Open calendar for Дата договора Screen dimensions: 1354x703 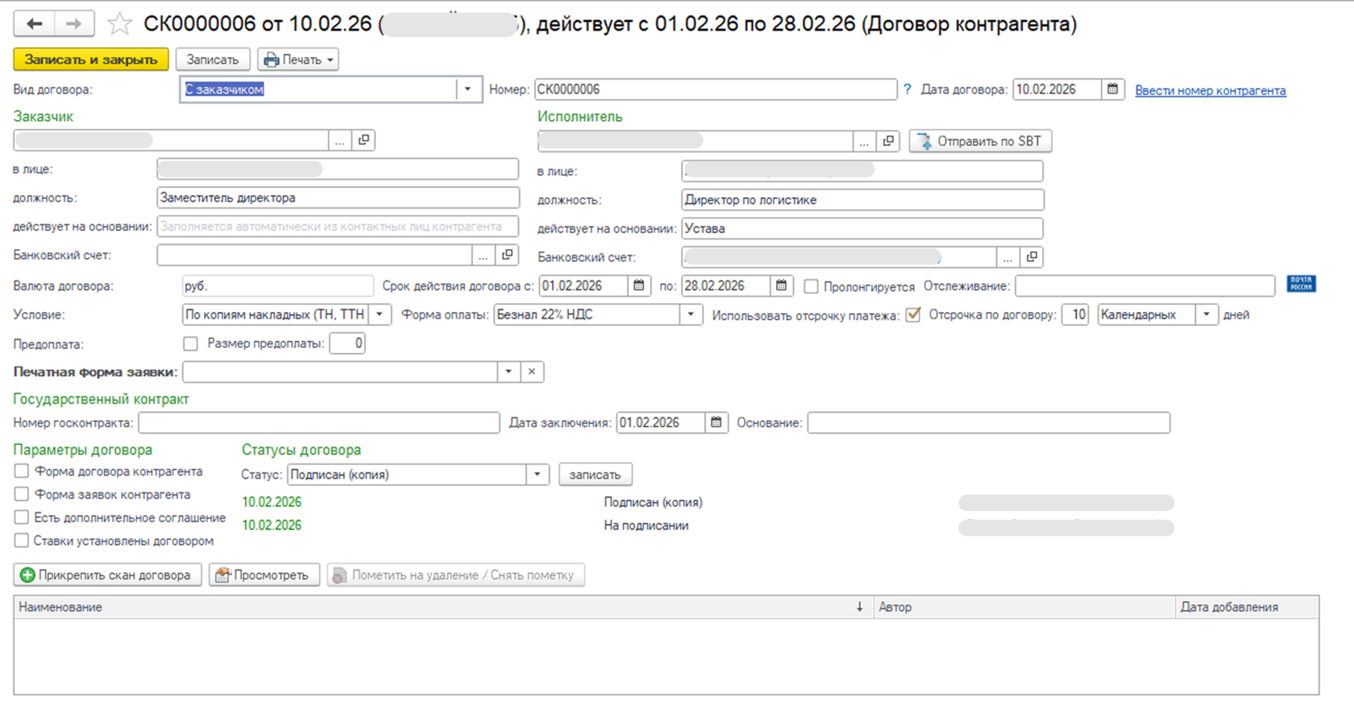(x=1112, y=89)
